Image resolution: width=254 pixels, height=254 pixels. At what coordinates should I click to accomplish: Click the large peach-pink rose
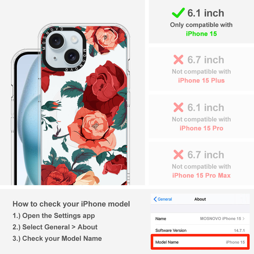[92, 130]
